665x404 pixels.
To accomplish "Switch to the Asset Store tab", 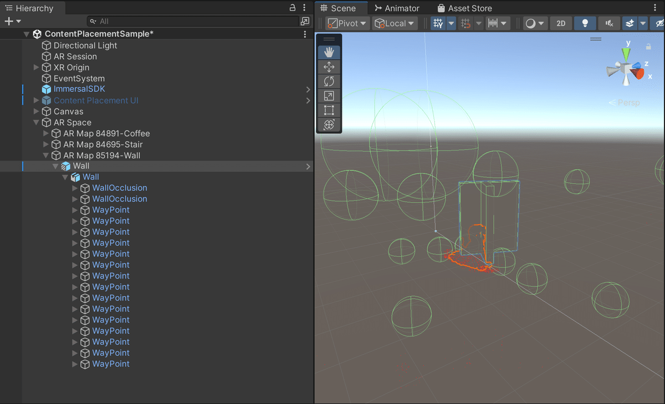I will pos(464,8).
